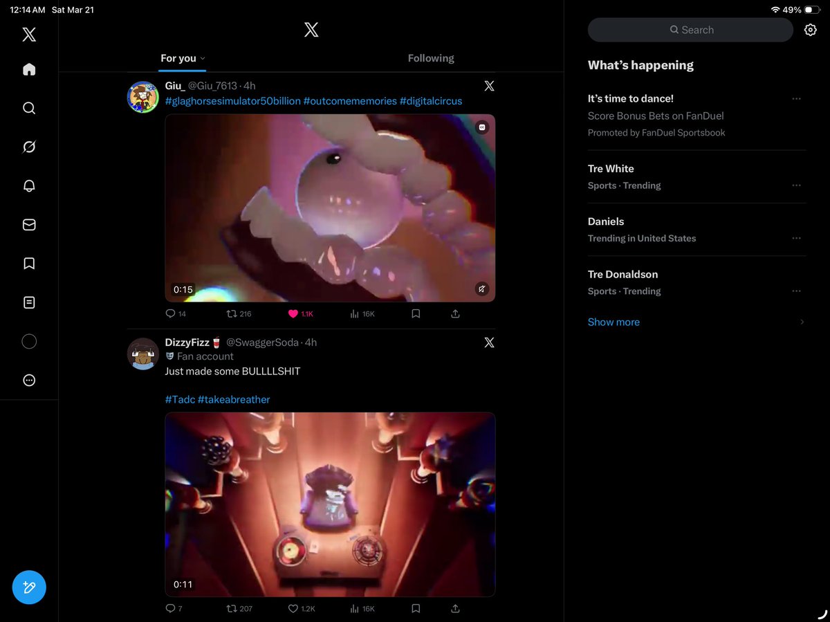Unlike Giu_ post with 1.1K likes

coord(301,314)
